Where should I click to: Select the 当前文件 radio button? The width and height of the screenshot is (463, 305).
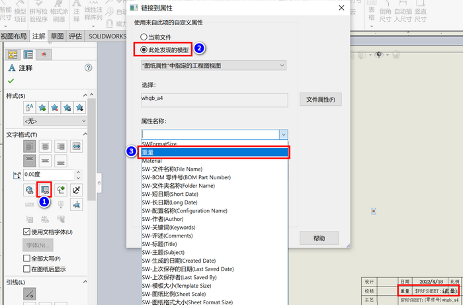(x=144, y=37)
